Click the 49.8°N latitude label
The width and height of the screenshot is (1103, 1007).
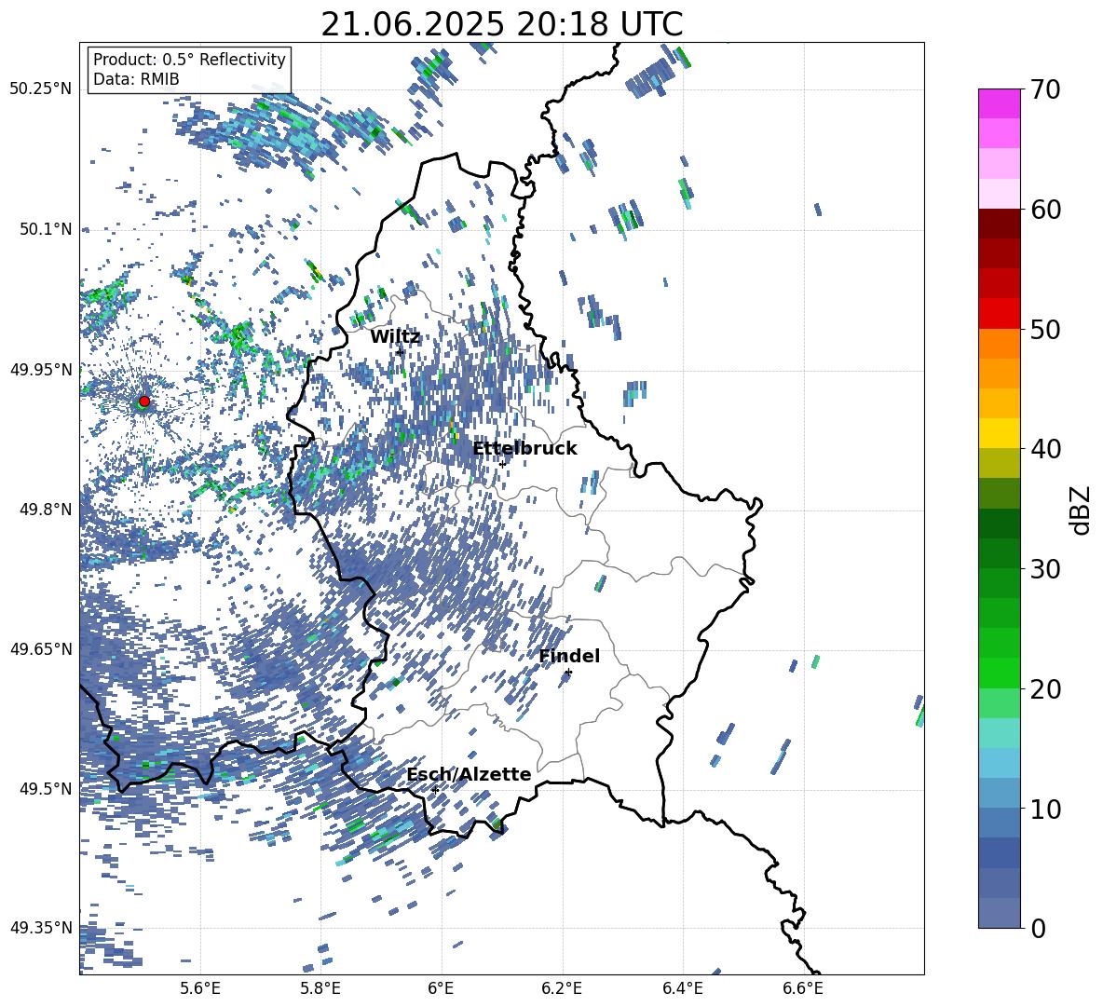point(44,510)
